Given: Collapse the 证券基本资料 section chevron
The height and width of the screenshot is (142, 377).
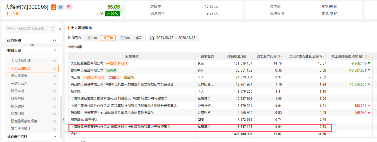Looking at the screenshot, I should (x=54, y=136).
